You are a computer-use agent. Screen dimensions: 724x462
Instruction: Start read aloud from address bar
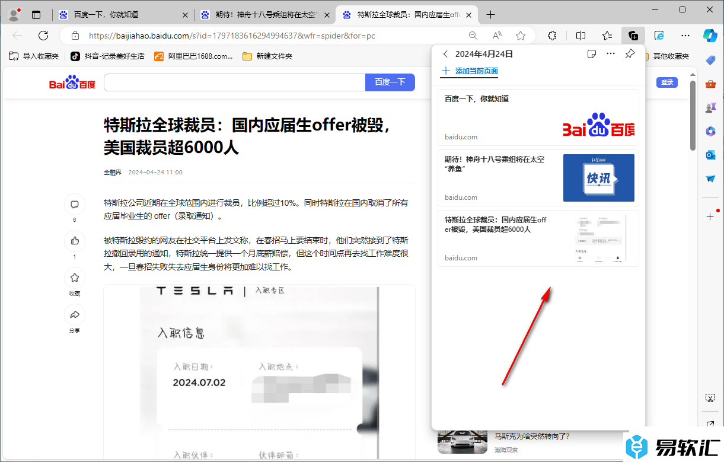pos(497,36)
